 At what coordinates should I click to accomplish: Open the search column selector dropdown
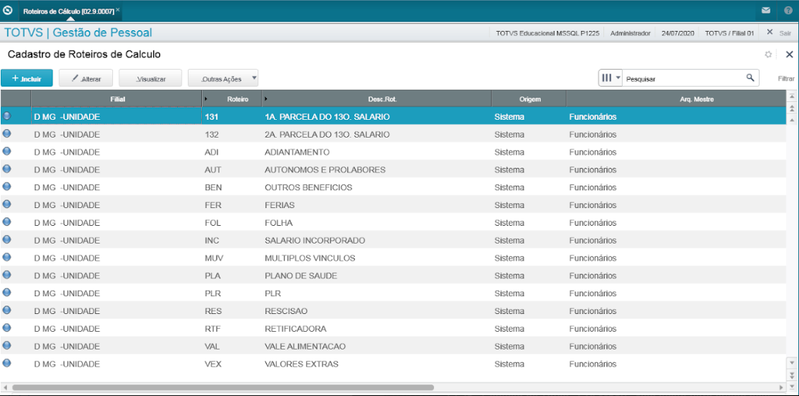point(610,78)
